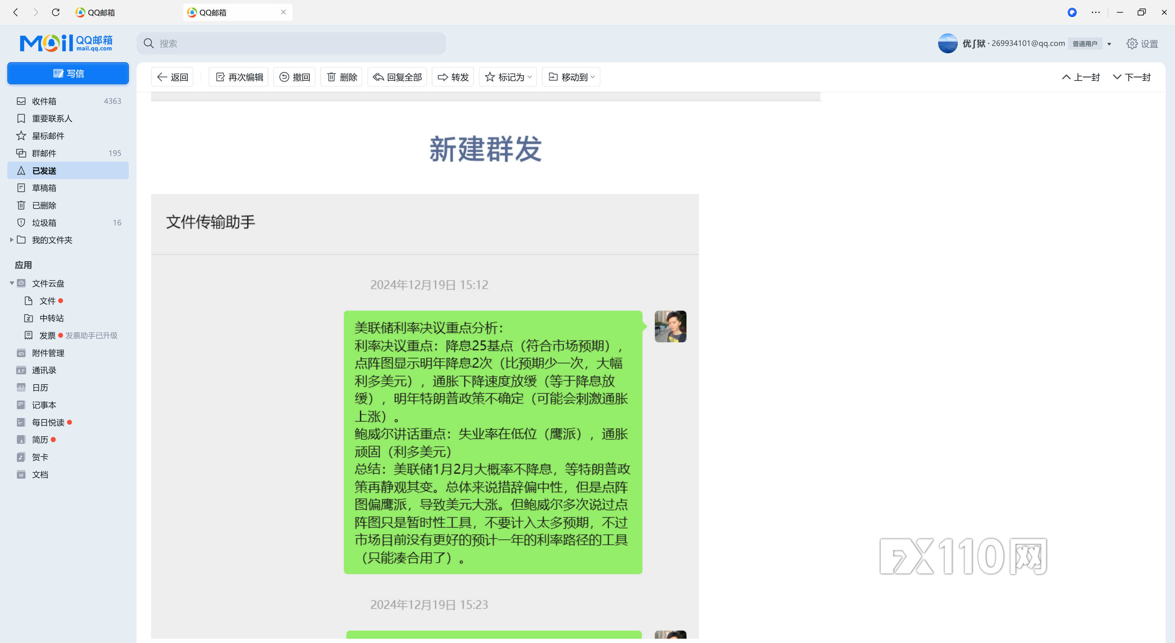Viewport: 1175px width, 643px height.
Task: Click the 普通用户 badge
Action: coord(1085,44)
